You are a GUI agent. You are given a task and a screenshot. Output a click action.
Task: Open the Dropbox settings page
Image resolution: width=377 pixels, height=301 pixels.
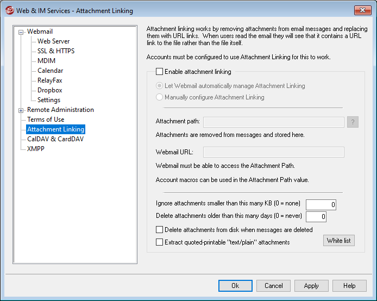coord(50,90)
